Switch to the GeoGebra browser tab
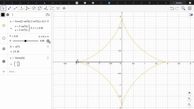The width and height of the screenshot is (194, 109). pos(178,3)
